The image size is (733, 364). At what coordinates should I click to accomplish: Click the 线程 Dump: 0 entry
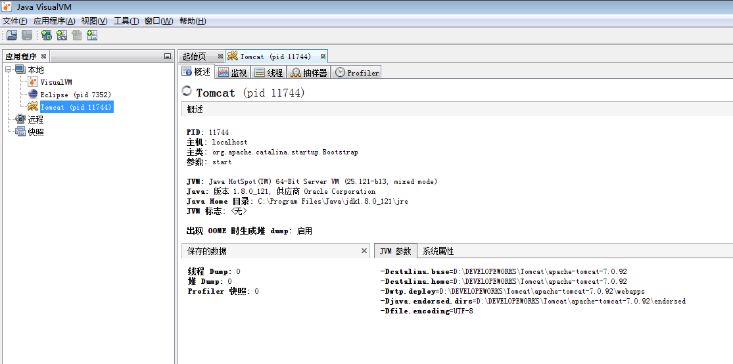tap(214, 271)
